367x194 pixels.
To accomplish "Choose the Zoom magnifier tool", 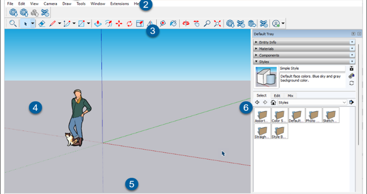I will click(207, 23).
